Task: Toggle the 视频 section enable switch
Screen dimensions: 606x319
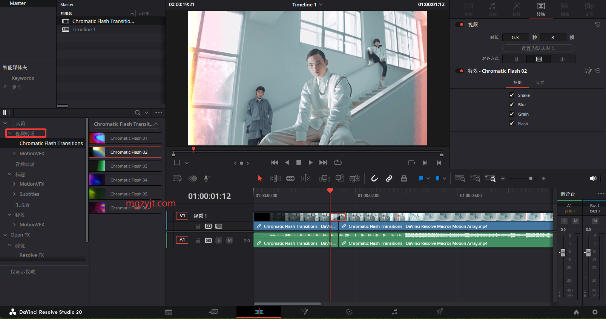Action: tap(460, 24)
